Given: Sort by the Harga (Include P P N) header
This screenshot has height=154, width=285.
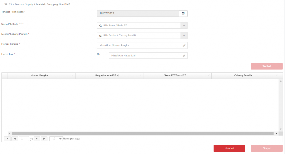Looking at the screenshot, I should pyautogui.click(x=107, y=75).
